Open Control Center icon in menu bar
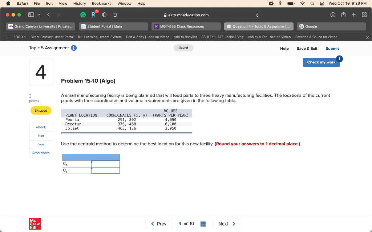 tap(322, 3)
